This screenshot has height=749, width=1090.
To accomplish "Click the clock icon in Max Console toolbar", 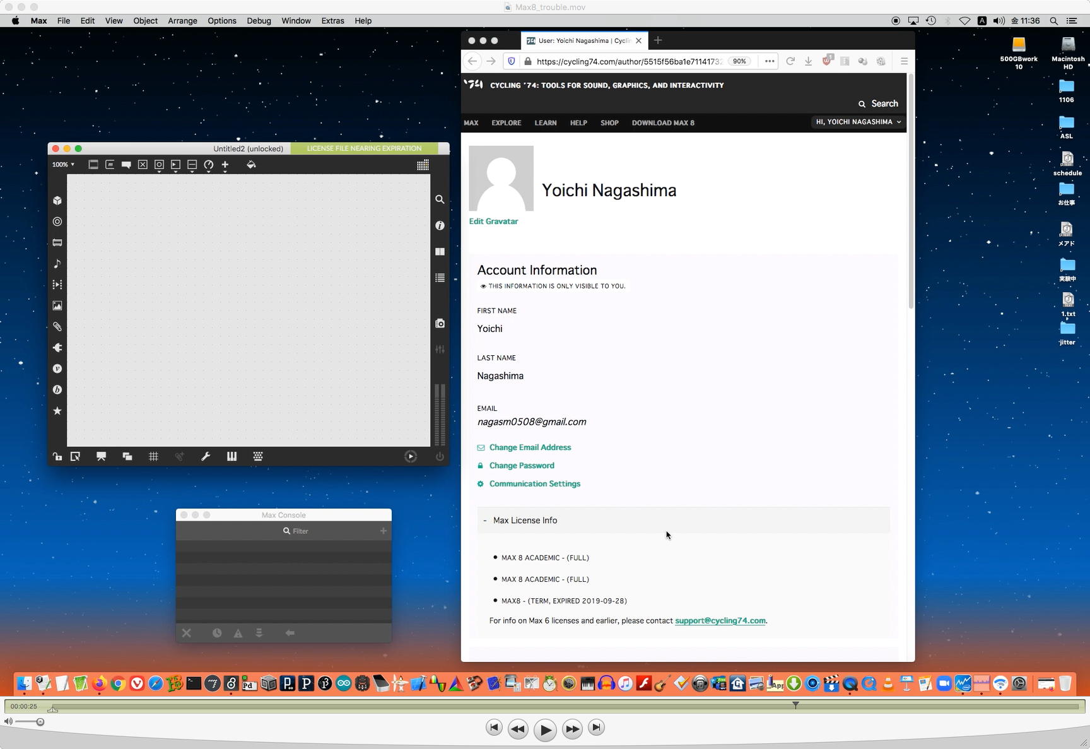I will pos(217,633).
